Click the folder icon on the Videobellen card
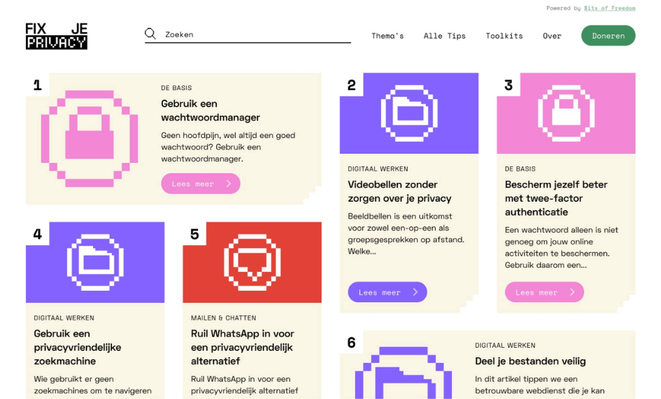 pyautogui.click(x=409, y=113)
